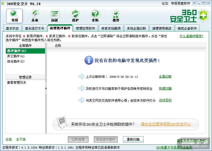Open the 常用 toolbar section
The height and width of the screenshot is (151, 212).
pyautogui.click(x=15, y=16)
